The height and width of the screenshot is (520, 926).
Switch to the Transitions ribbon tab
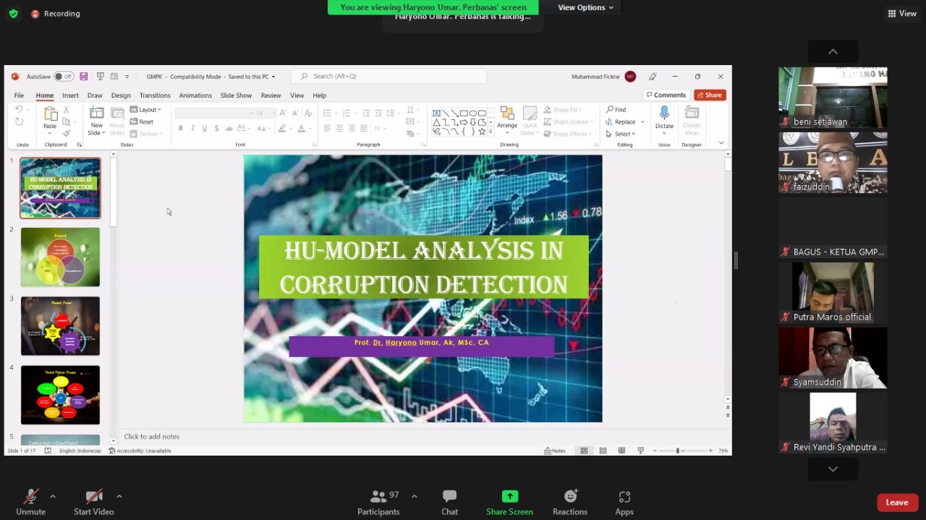[x=155, y=95]
